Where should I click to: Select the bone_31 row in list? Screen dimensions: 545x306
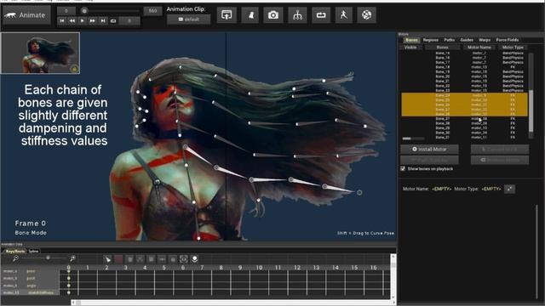(x=464, y=138)
